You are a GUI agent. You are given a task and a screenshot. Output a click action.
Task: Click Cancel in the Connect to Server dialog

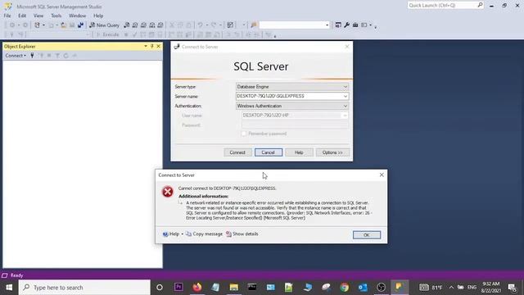pos(268,152)
